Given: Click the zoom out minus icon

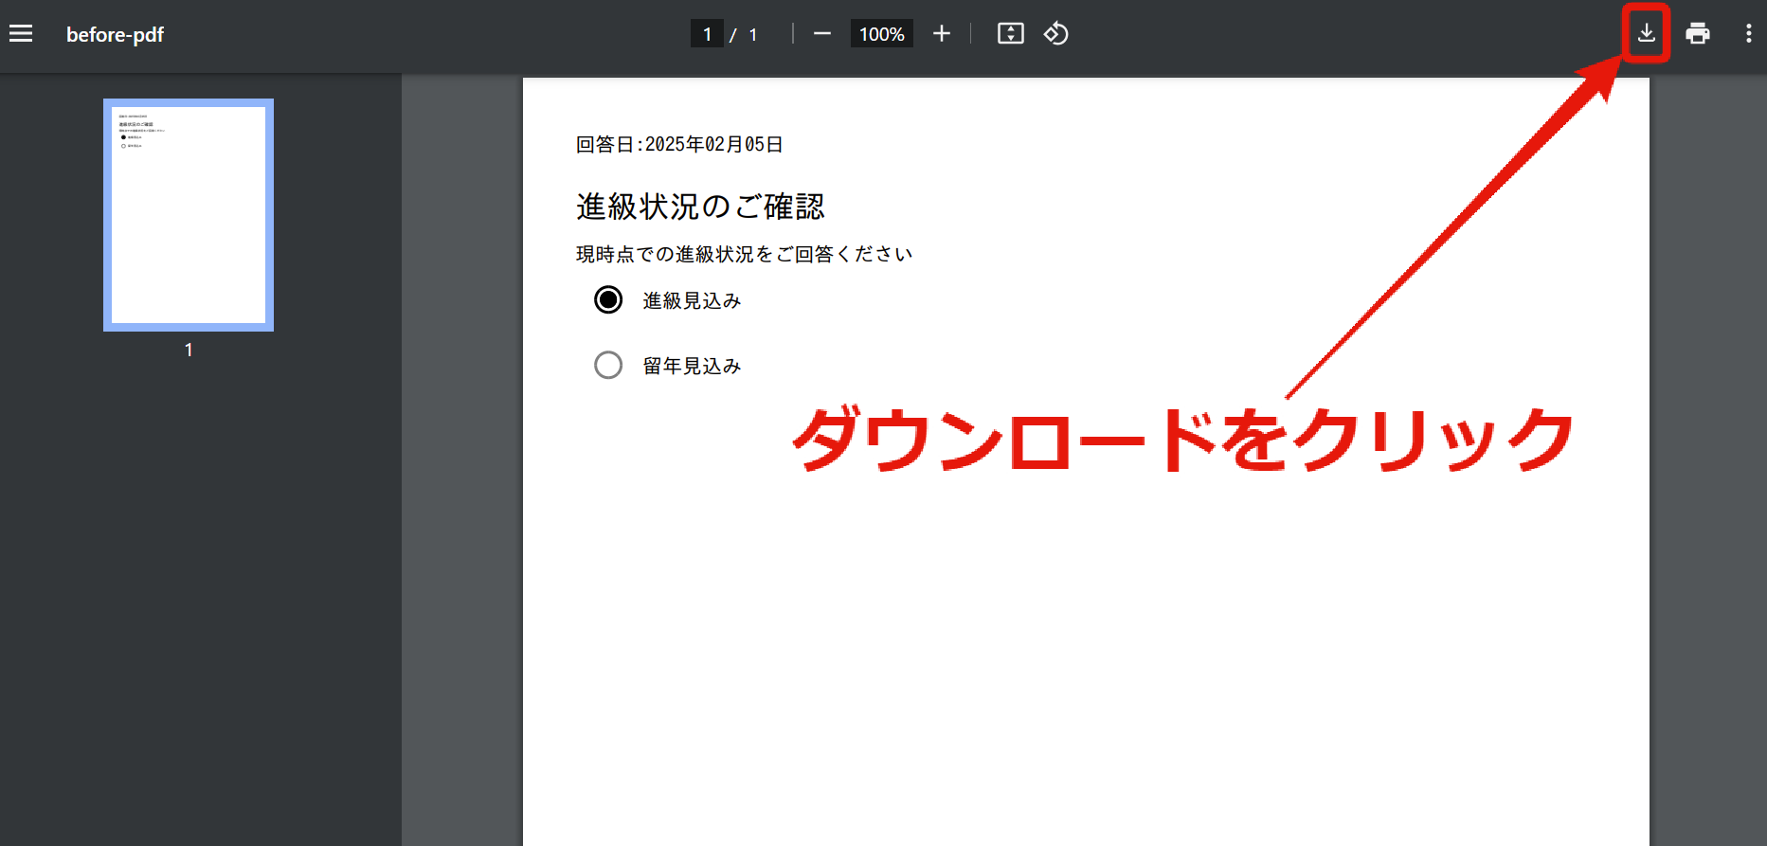Looking at the screenshot, I should click(x=822, y=34).
